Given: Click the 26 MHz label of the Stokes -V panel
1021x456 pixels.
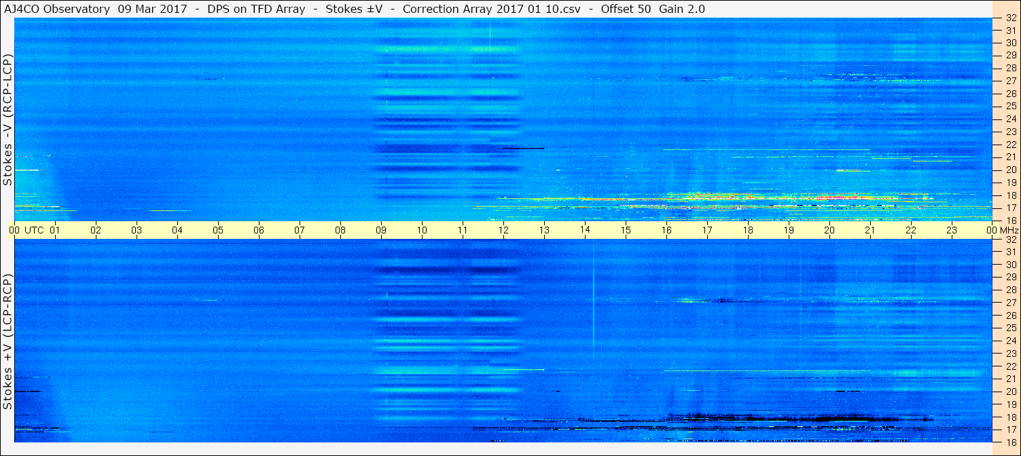Looking at the screenshot, I should coord(1010,94).
